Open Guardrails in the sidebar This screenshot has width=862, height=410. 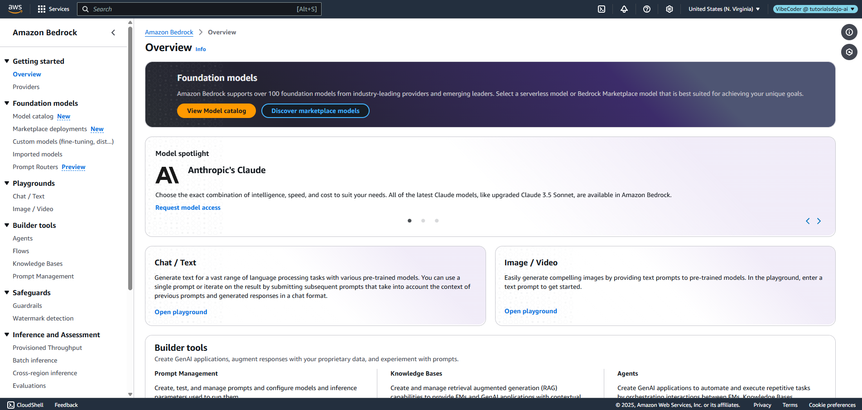tap(27, 306)
